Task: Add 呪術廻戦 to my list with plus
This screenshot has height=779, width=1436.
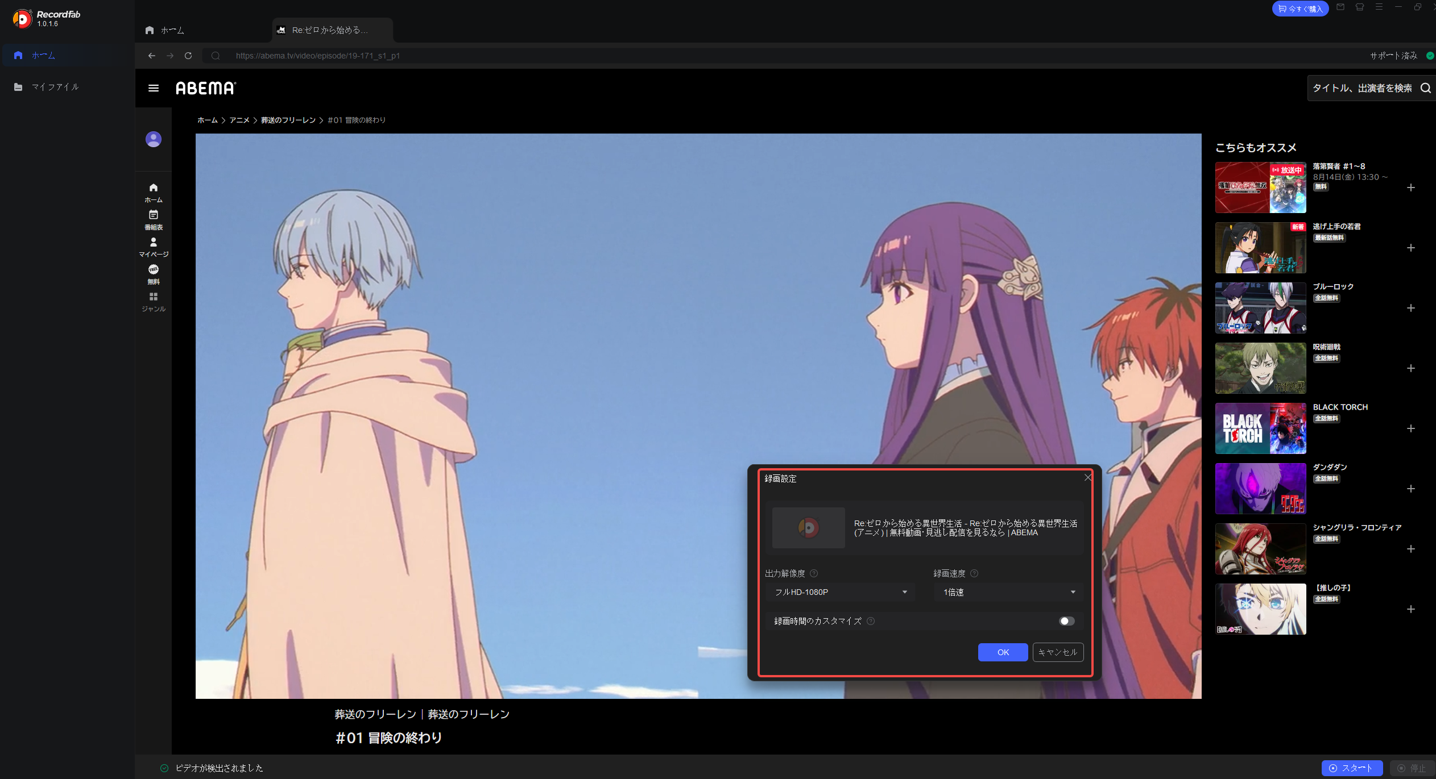Action: coord(1411,368)
